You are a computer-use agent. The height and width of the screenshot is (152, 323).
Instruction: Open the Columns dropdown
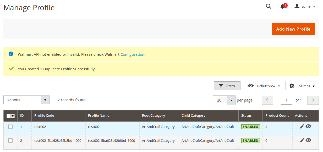point(302,86)
